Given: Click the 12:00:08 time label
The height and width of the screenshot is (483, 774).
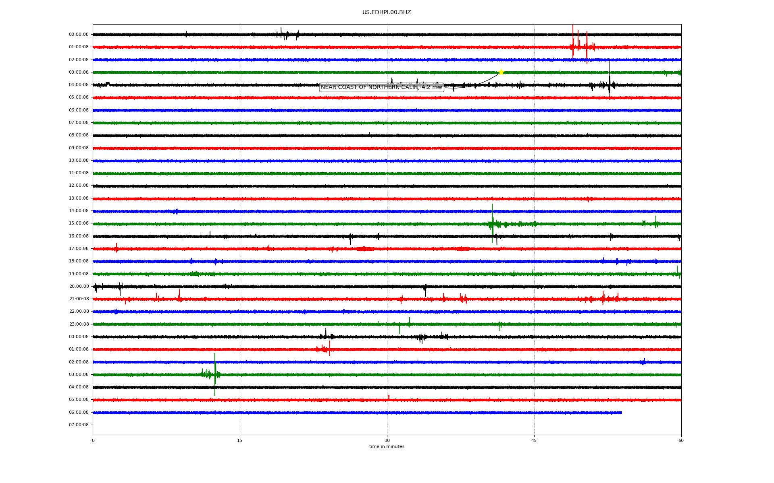Looking at the screenshot, I should 79,186.
